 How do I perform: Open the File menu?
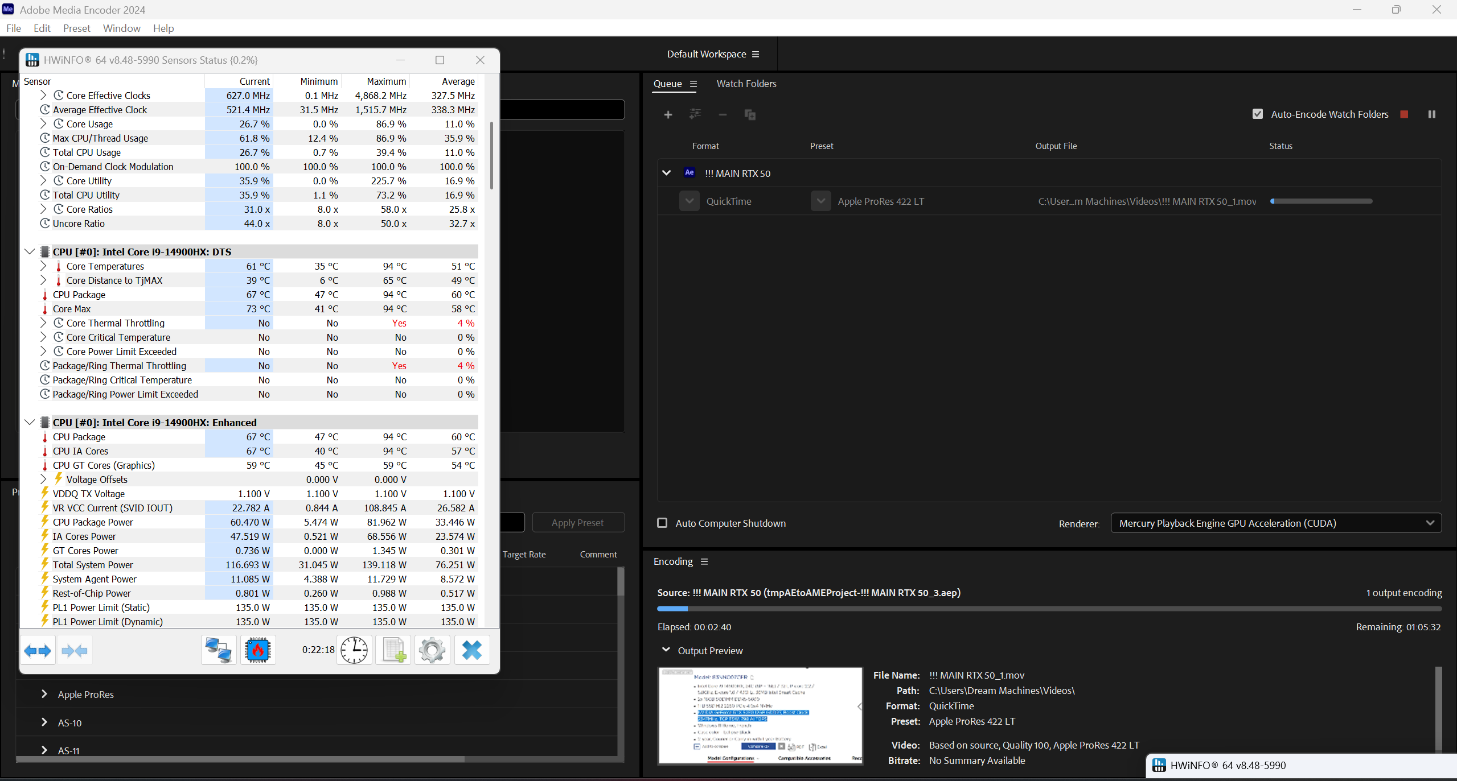(x=13, y=28)
